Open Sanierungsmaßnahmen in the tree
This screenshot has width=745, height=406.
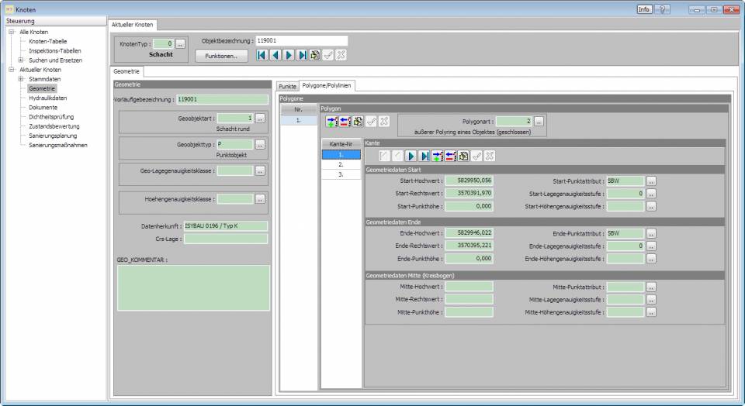pos(58,145)
